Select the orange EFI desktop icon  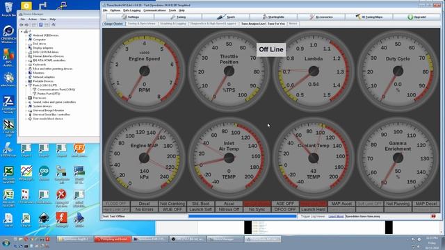[x=79, y=150]
